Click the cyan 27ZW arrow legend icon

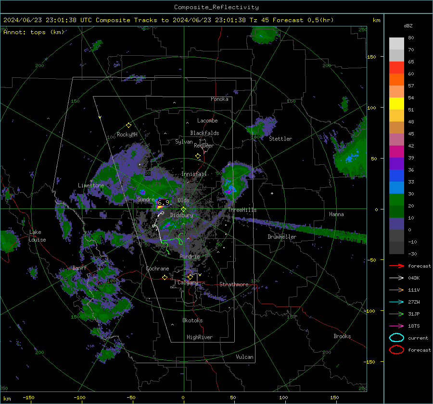pyautogui.click(x=396, y=302)
